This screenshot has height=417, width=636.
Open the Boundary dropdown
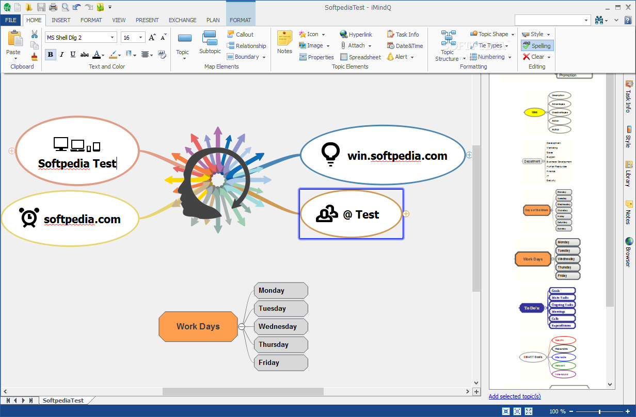264,57
